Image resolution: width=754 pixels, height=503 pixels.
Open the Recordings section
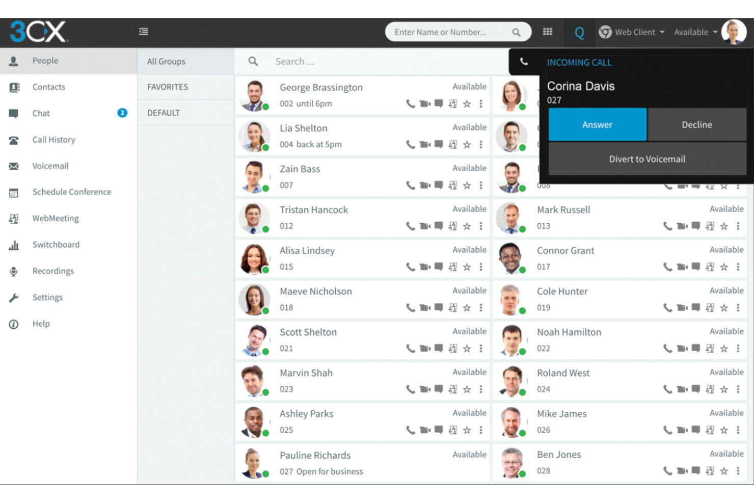(53, 271)
